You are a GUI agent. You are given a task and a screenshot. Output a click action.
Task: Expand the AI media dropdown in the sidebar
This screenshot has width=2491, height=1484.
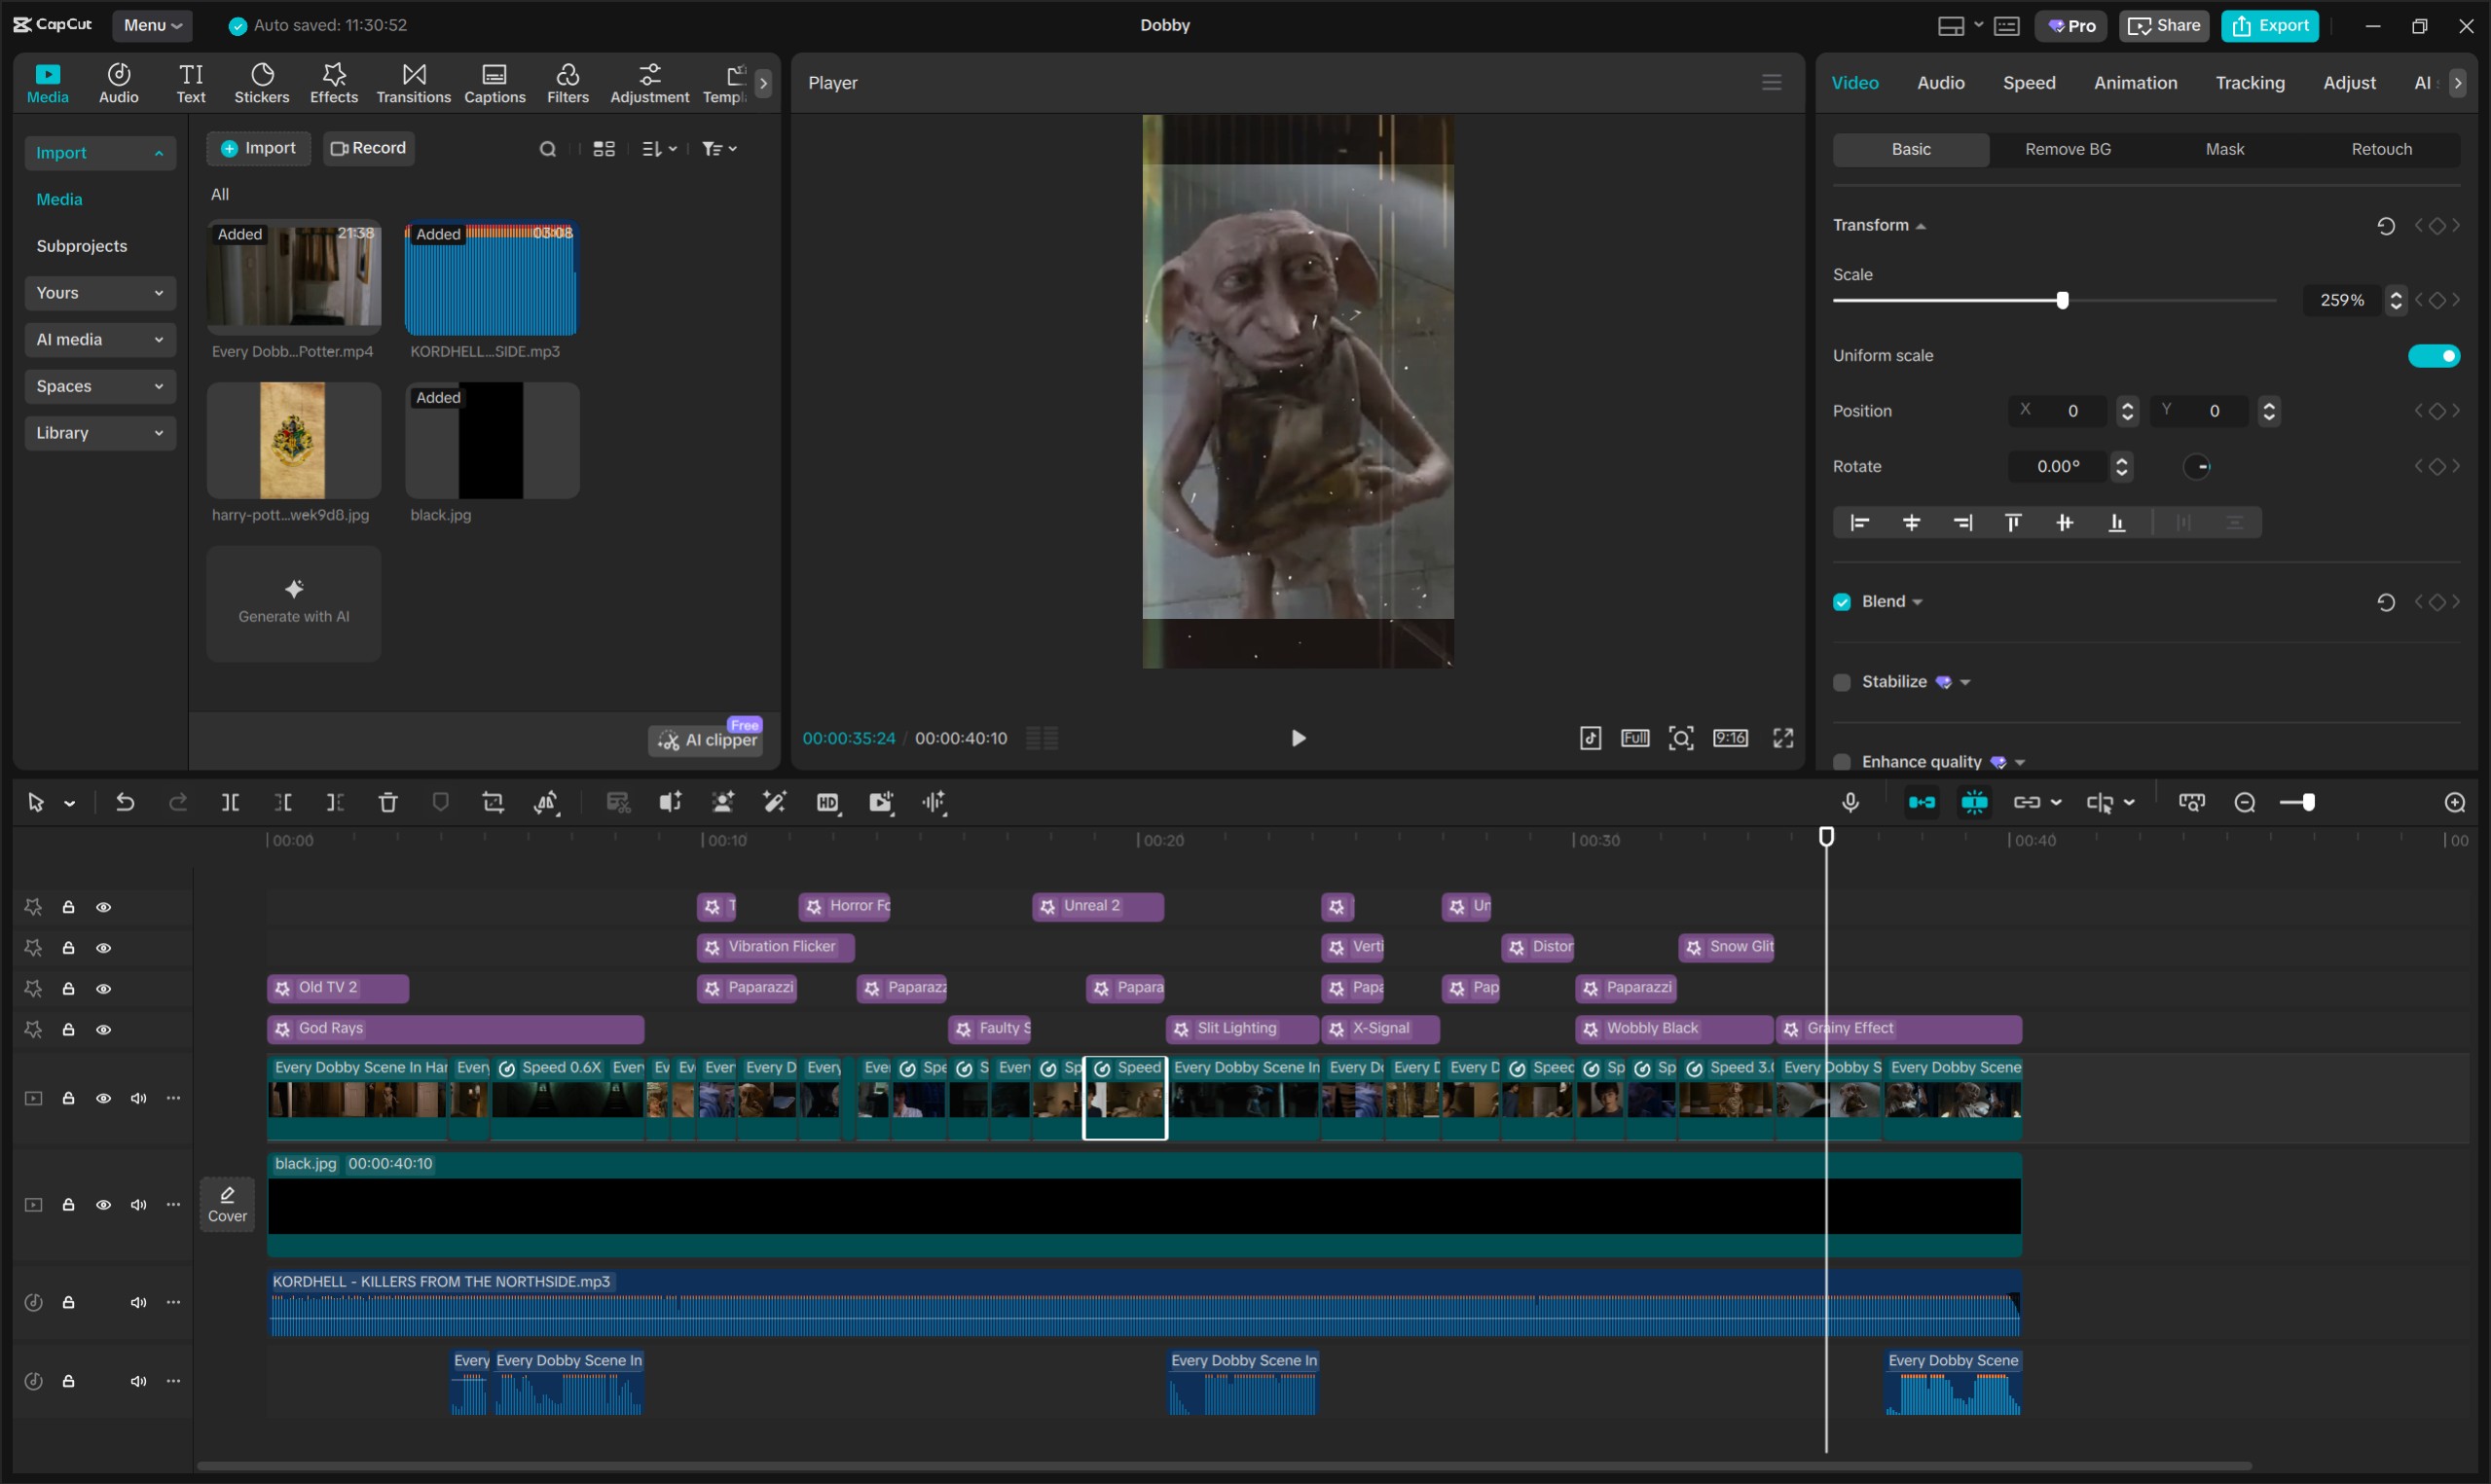click(99, 340)
